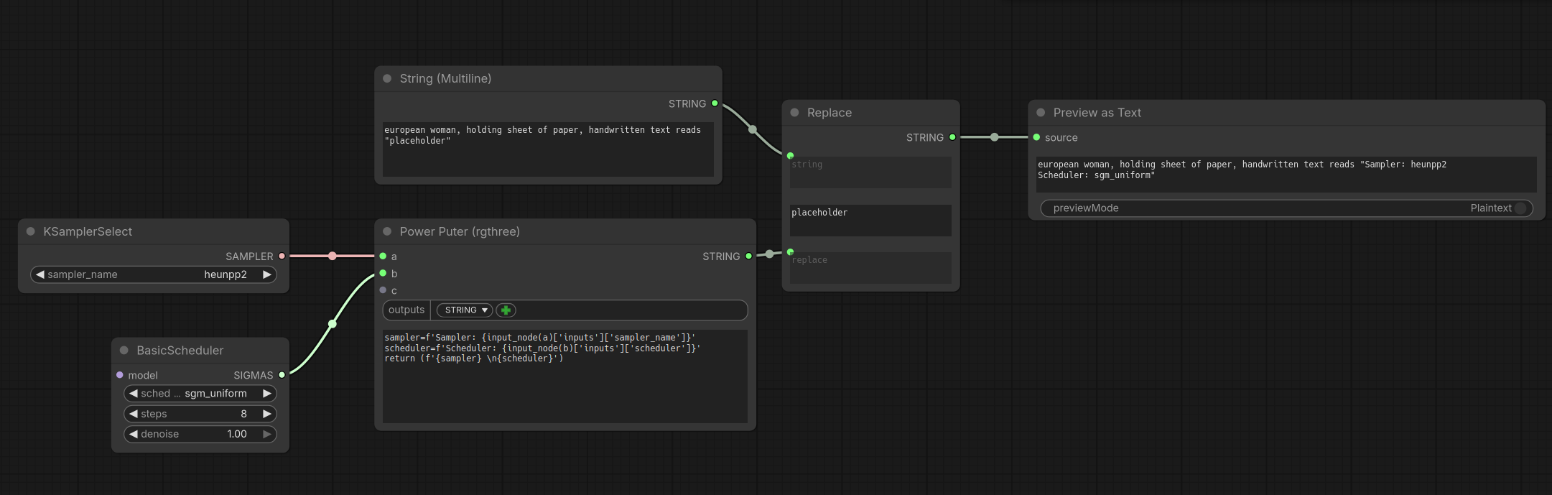Click link midpoint from BasicScheduler to Power Puter
This screenshot has width=1552, height=495.
point(333,324)
